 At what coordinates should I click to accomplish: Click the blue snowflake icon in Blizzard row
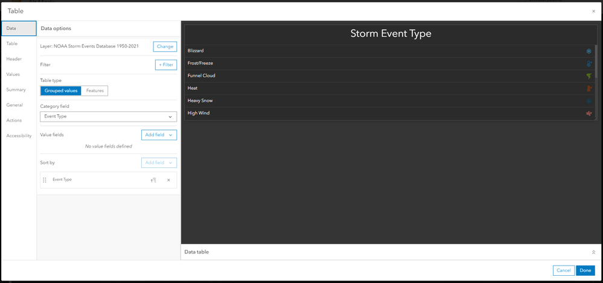pyautogui.click(x=589, y=51)
